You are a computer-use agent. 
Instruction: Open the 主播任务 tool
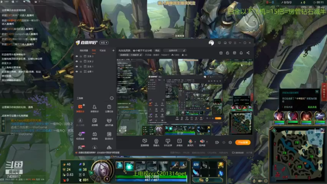point(109,108)
